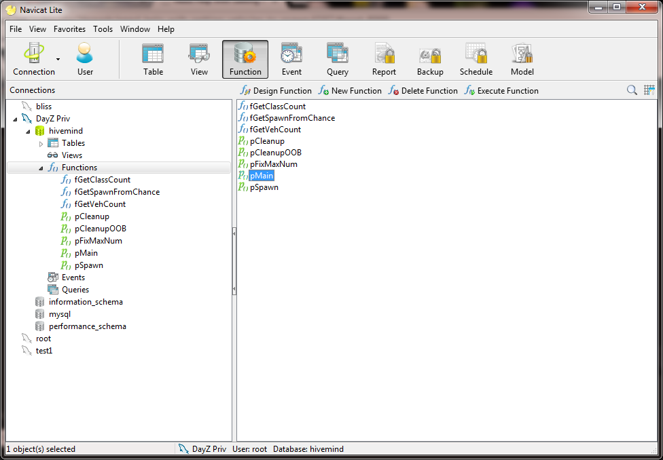Open the File menu
The image size is (663, 460).
[x=16, y=29]
